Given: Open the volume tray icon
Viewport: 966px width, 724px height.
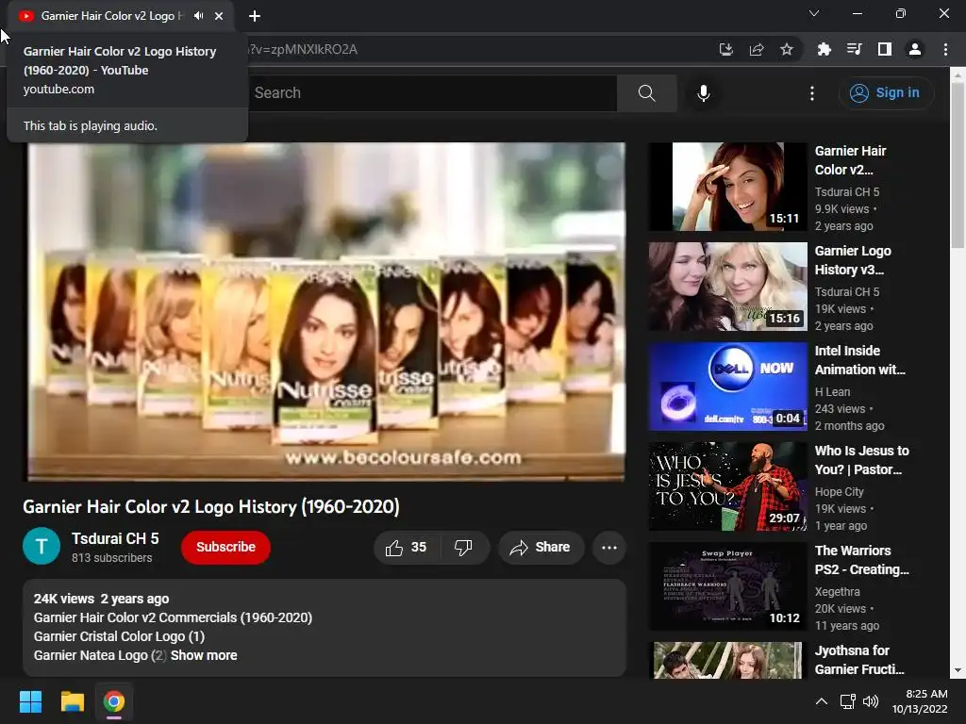Looking at the screenshot, I should click(x=871, y=701).
